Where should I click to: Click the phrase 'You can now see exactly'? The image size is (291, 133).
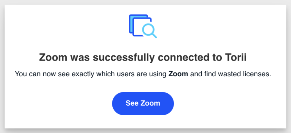click(43, 74)
